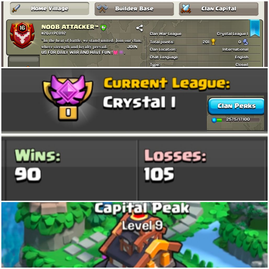Screen dimensions: 269x269
Task: Tap the Capital Peak building
Action: pyautogui.click(x=139, y=244)
